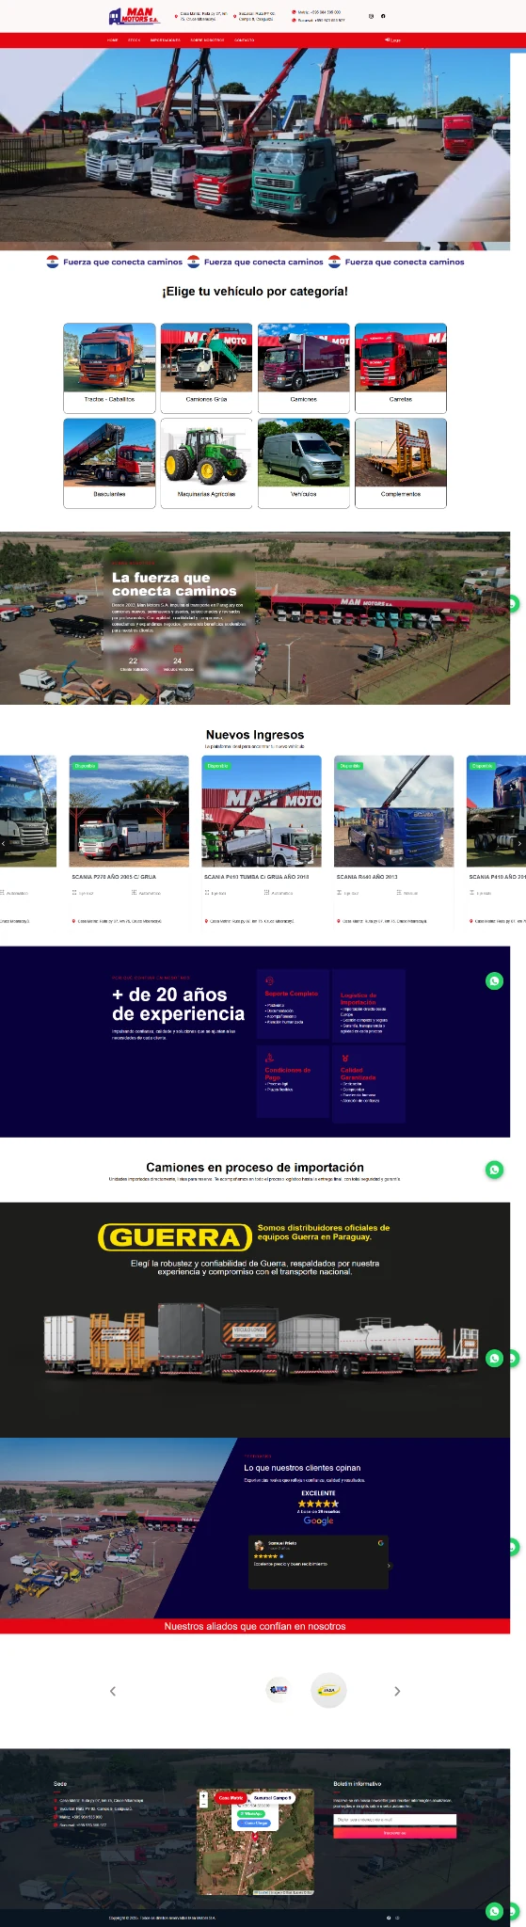Viewport: 526px width, 1927px height.
Task: Open SOBRE NOSOTROS menu item
Action: 207,40
